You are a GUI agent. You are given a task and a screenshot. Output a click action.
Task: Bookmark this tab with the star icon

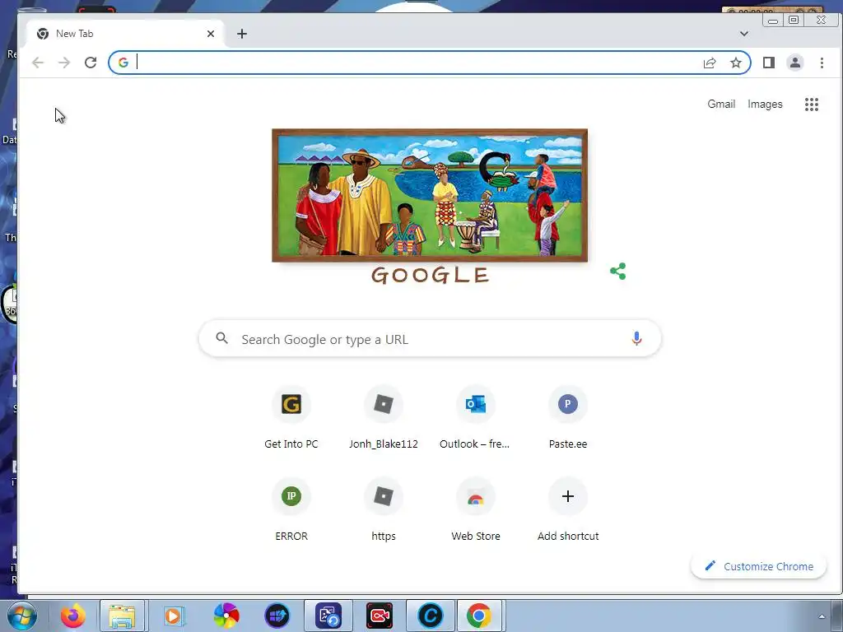point(736,63)
